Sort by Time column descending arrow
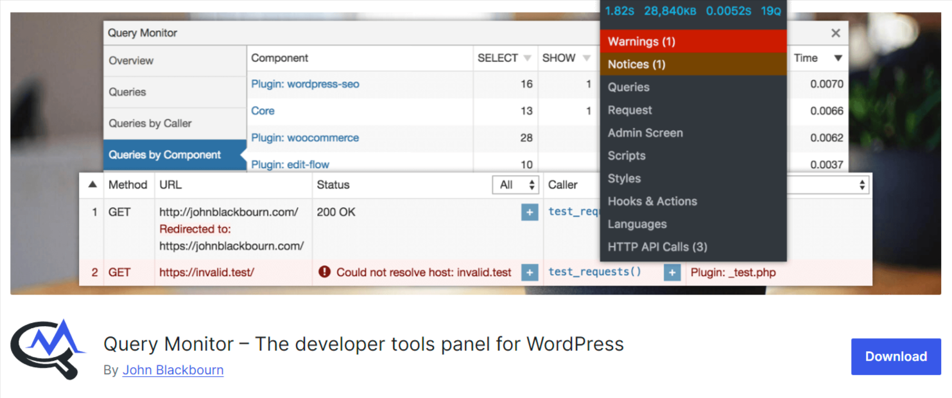952x398 pixels. [x=837, y=58]
